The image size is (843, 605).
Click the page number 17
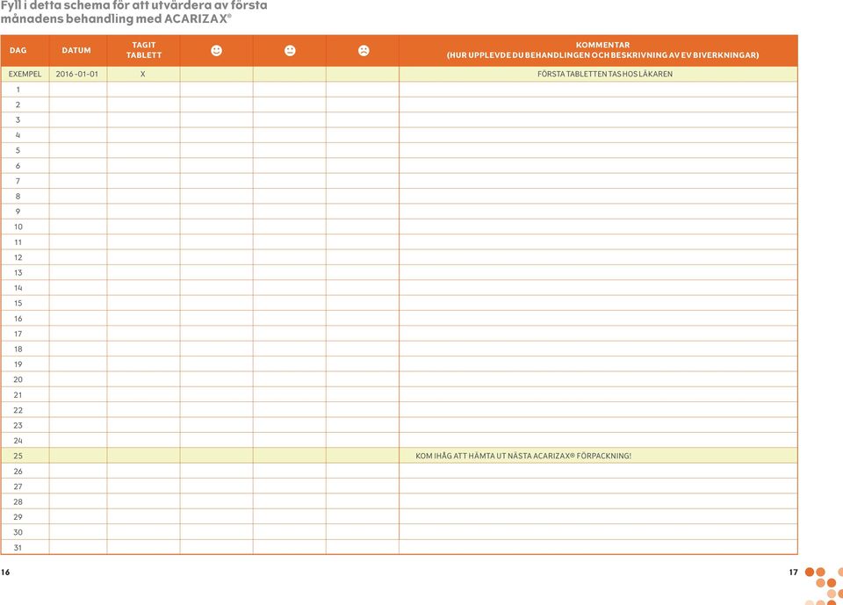pyautogui.click(x=794, y=573)
